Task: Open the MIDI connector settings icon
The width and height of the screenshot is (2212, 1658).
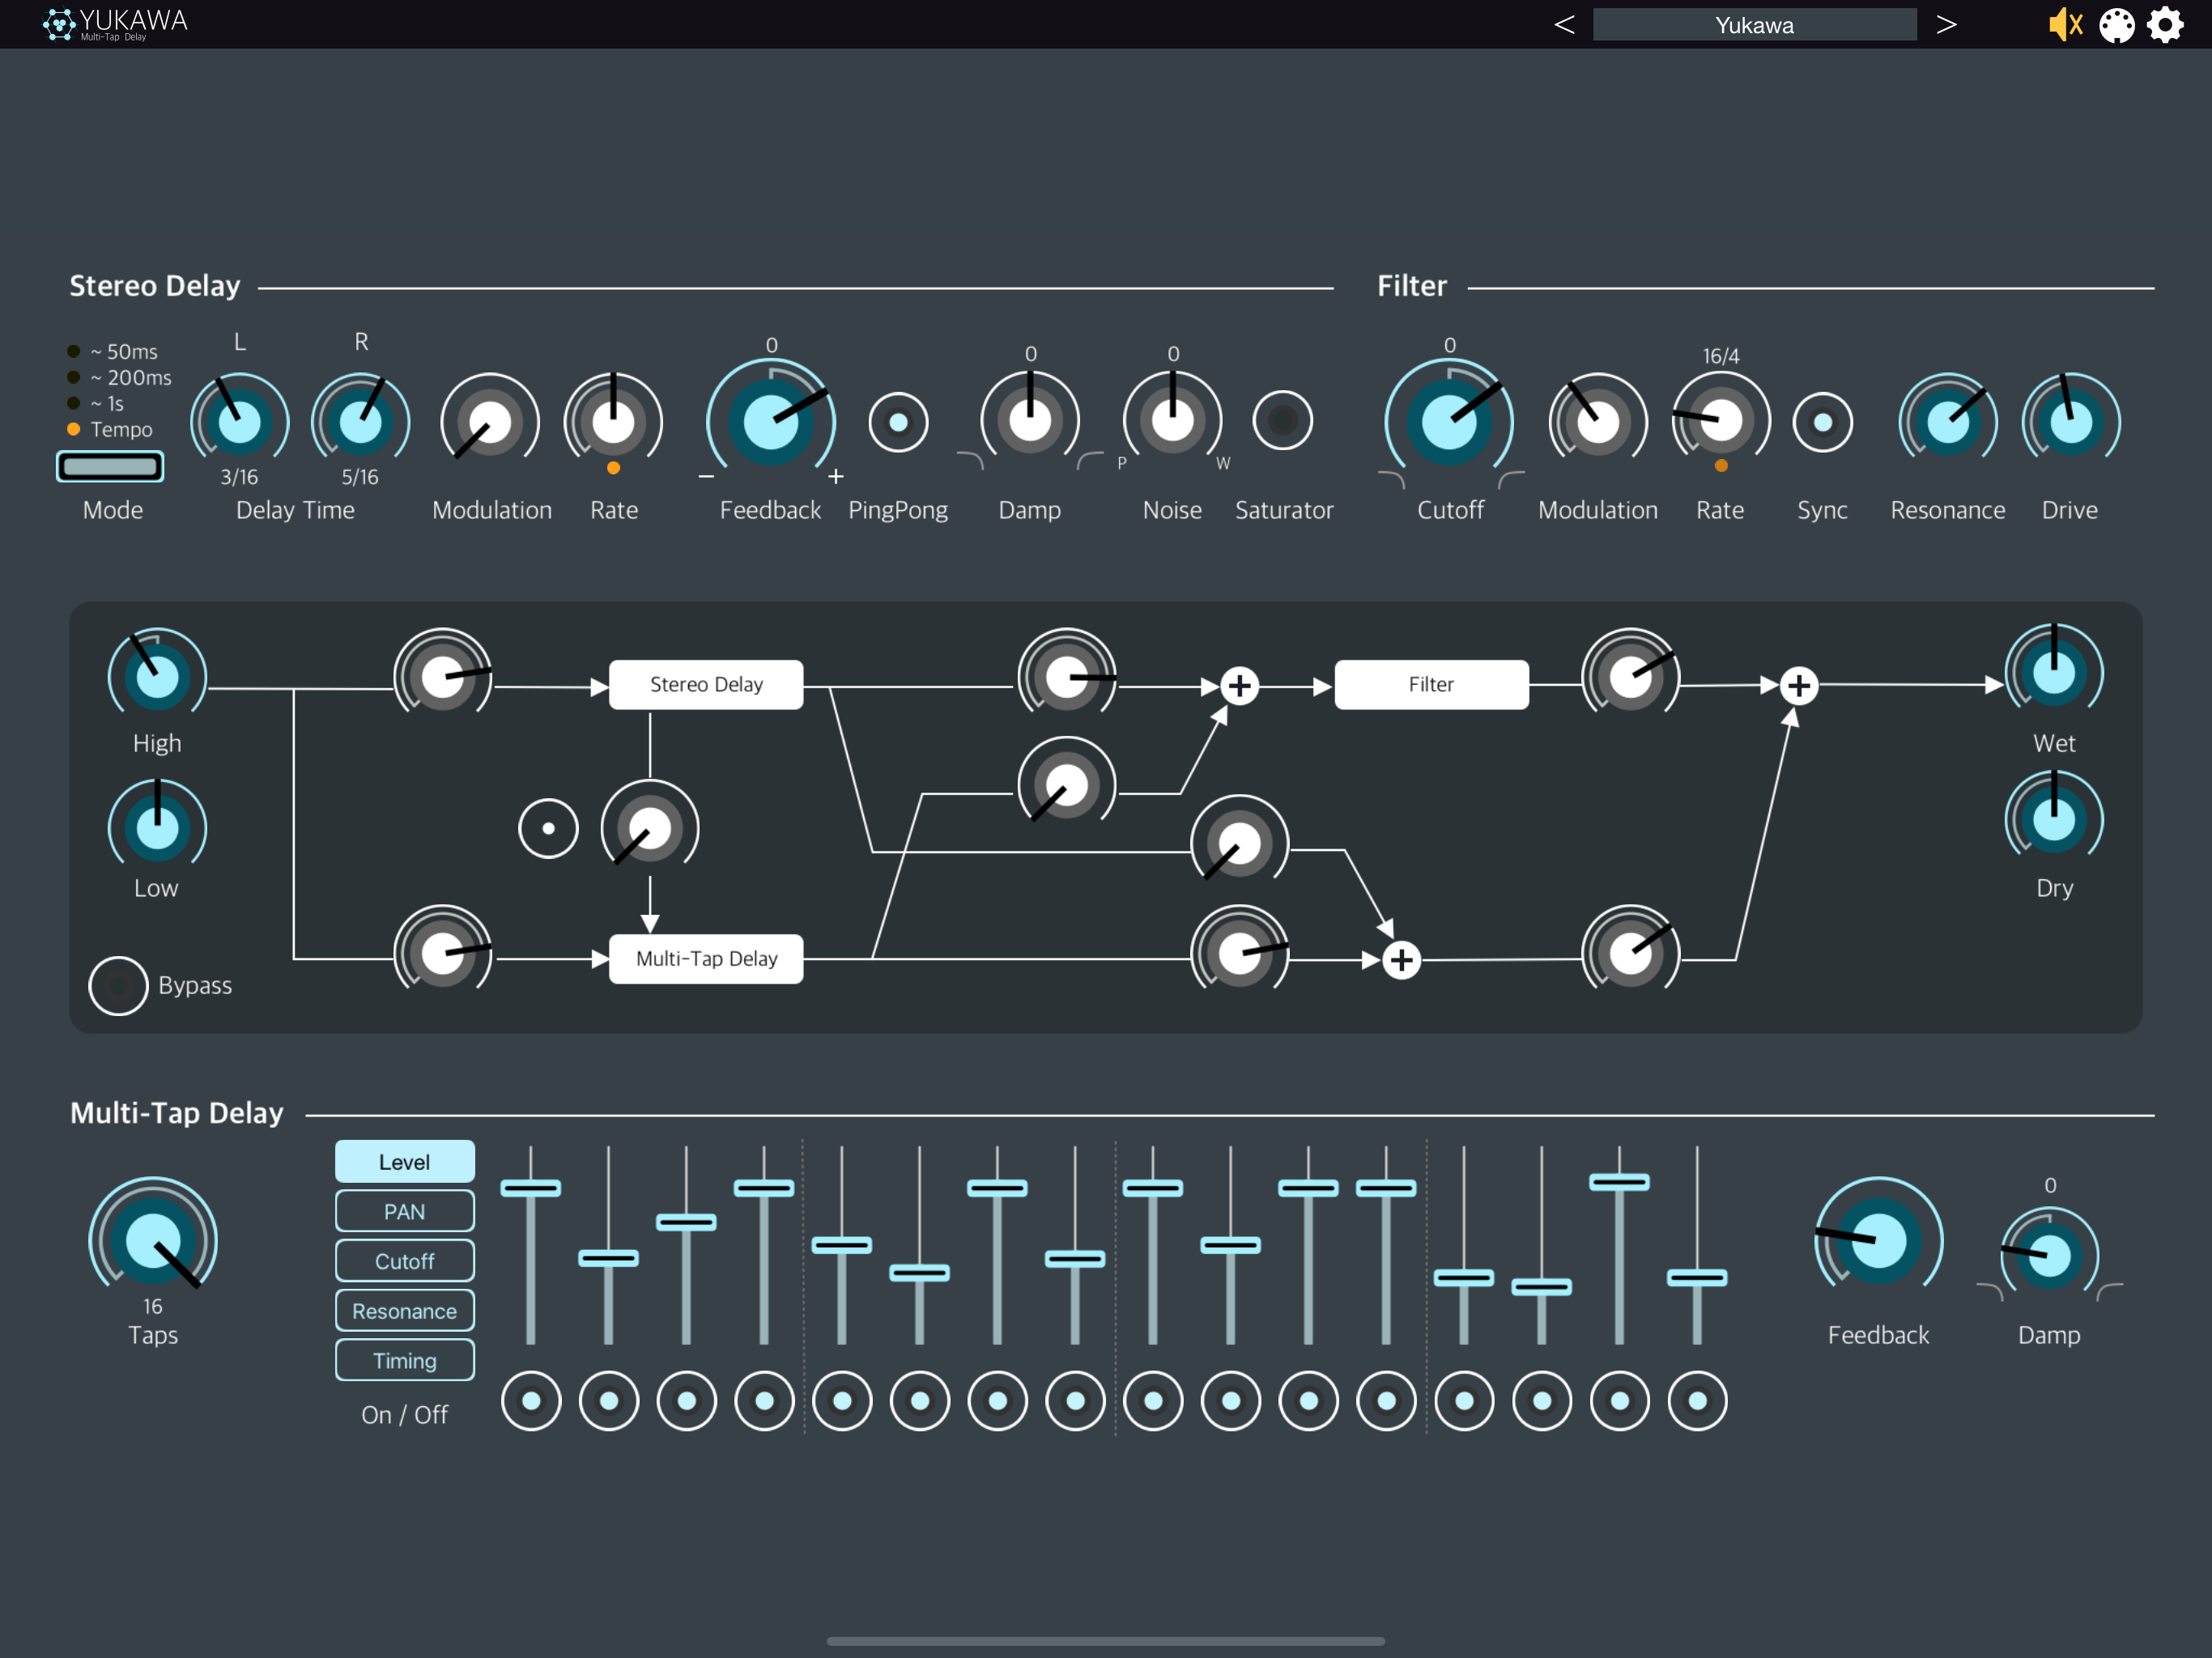Action: pos(2116,25)
